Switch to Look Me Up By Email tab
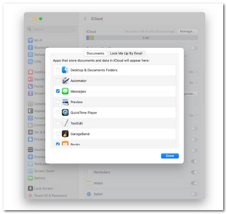Screen dimensions: 227x214 (x=126, y=53)
